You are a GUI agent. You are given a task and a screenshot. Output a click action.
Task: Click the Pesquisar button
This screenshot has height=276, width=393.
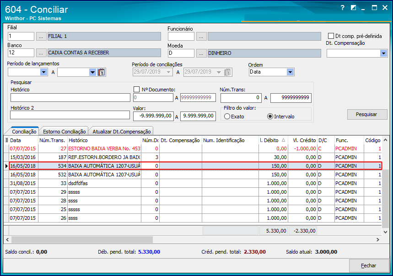point(367,114)
